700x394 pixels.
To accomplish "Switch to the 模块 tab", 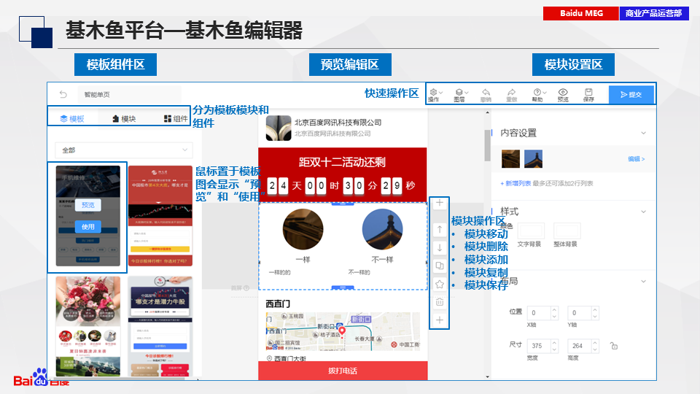I will click(x=124, y=119).
